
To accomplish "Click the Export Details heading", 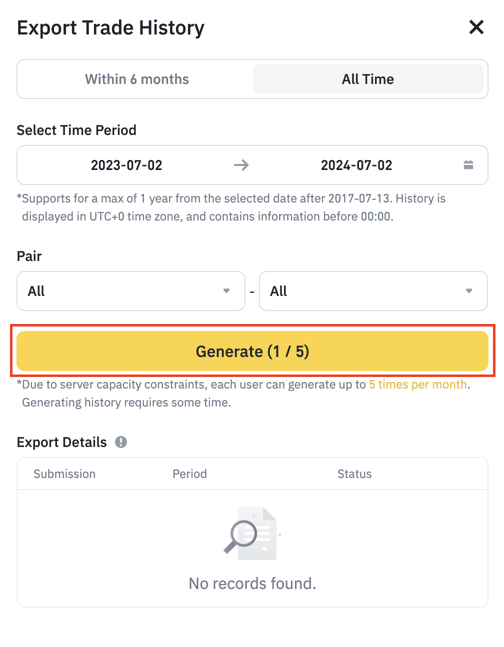I will point(62,442).
